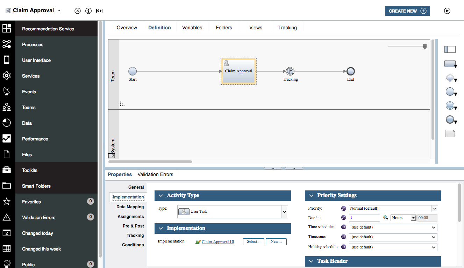464x268 pixels.
Task: Click the Select... implementation button
Action: [254, 242]
